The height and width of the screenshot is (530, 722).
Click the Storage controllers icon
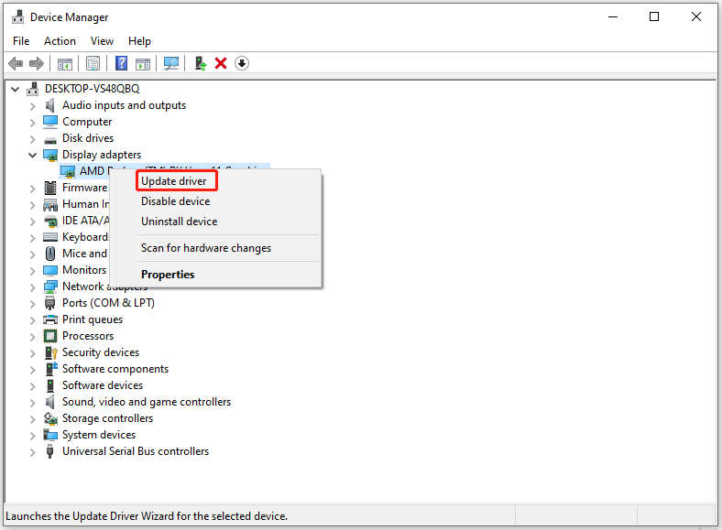(50, 418)
